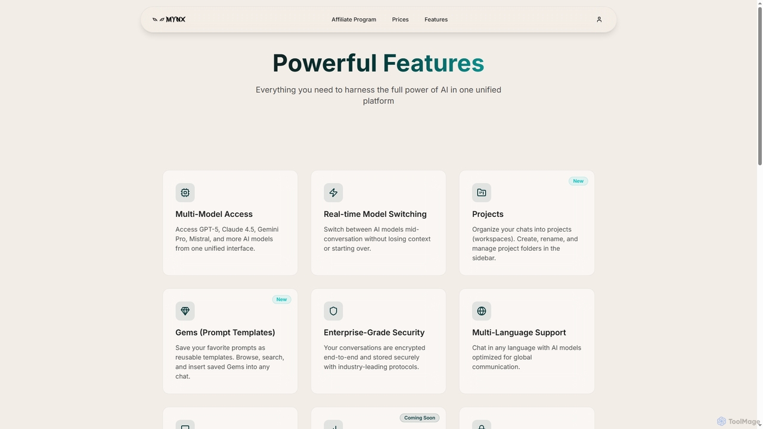The height and width of the screenshot is (429, 763).
Task: Click 'Switch between AI models mid-conversation' text
Action: coord(377,239)
